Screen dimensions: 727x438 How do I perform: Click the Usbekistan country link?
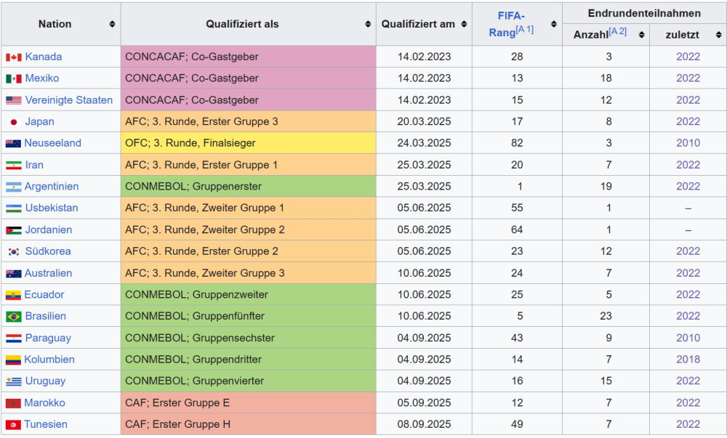(x=52, y=208)
